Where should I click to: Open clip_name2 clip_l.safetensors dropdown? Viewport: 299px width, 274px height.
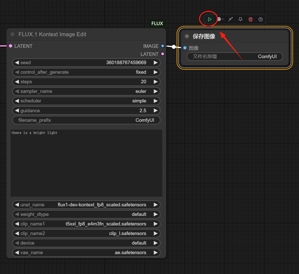coord(86,233)
